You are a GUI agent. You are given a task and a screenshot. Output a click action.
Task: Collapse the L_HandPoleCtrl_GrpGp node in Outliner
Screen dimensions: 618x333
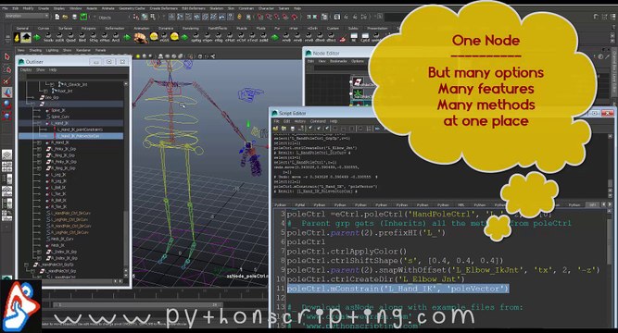[26, 265]
